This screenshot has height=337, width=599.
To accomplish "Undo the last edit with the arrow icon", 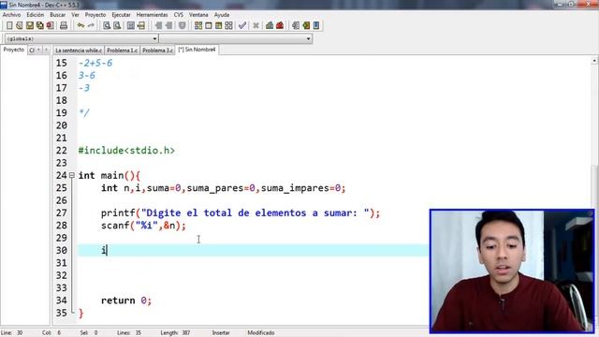I will coord(80,25).
